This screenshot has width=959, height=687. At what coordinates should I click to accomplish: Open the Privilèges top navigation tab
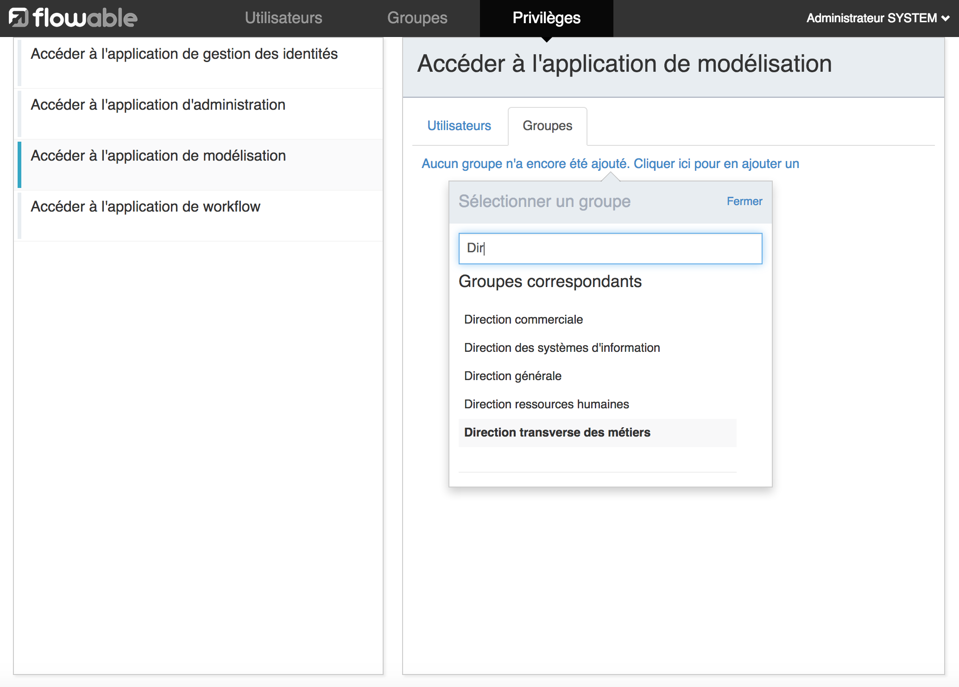[x=547, y=18]
